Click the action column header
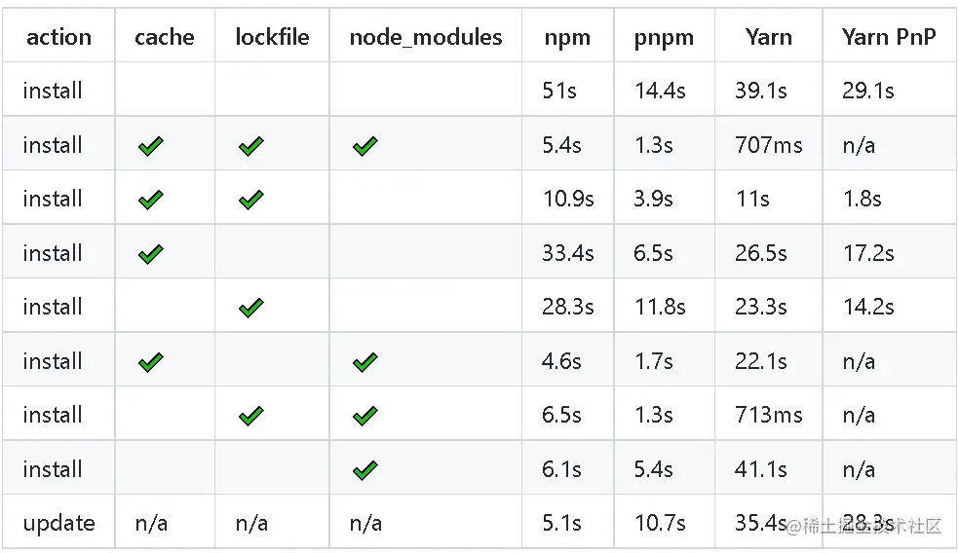The height and width of the screenshot is (553, 959). [x=58, y=37]
